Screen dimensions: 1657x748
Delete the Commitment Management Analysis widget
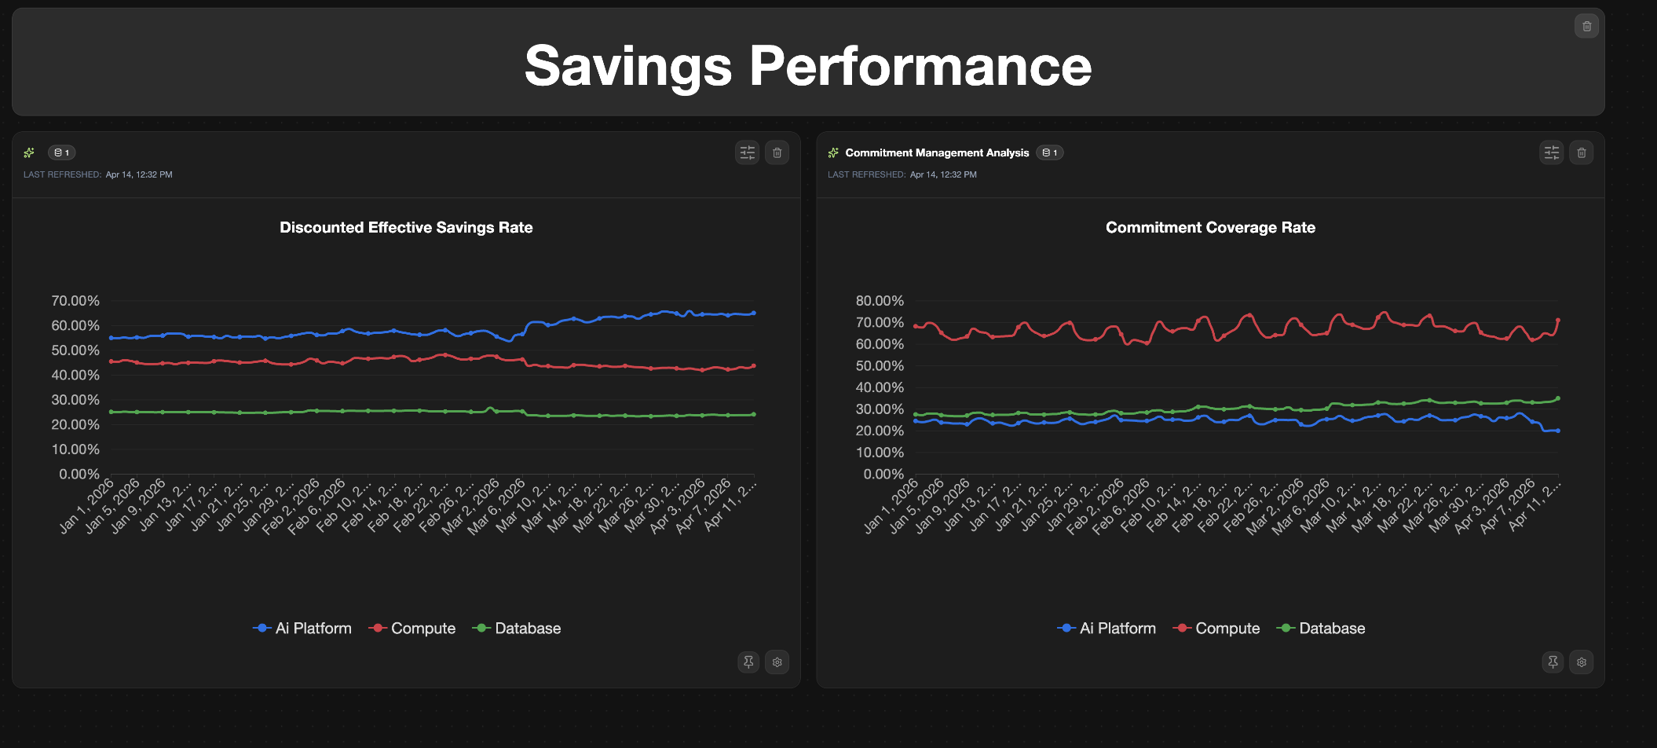point(1582,152)
